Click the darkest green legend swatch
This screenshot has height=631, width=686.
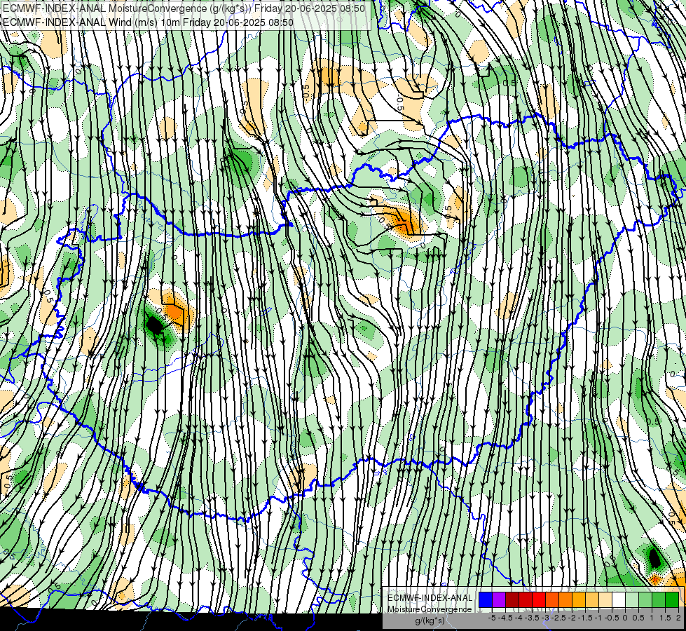[x=672, y=599]
